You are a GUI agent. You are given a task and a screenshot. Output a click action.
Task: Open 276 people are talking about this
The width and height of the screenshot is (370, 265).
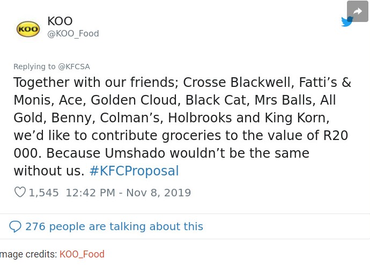tap(114, 226)
